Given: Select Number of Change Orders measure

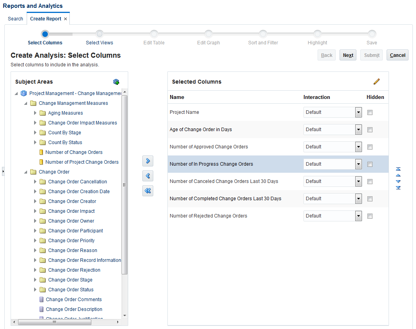Looking at the screenshot, I should 74,152.
